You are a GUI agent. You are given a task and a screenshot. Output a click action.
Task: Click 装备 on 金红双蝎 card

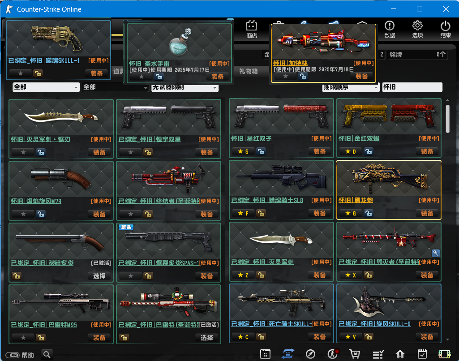(427, 151)
